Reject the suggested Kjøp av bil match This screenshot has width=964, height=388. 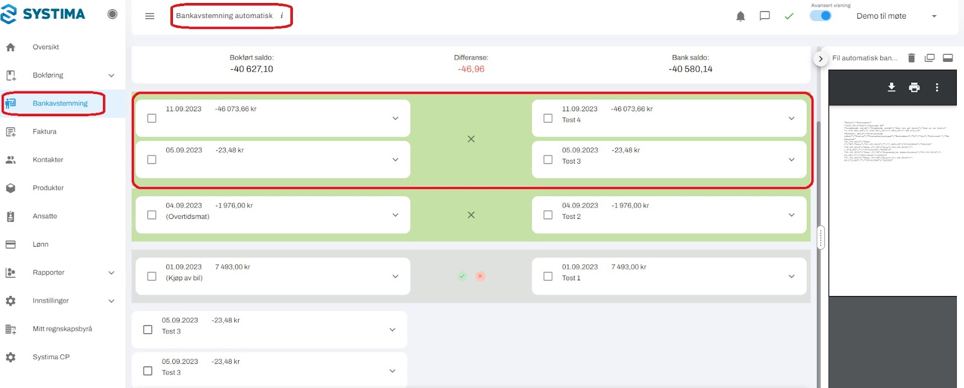480,276
